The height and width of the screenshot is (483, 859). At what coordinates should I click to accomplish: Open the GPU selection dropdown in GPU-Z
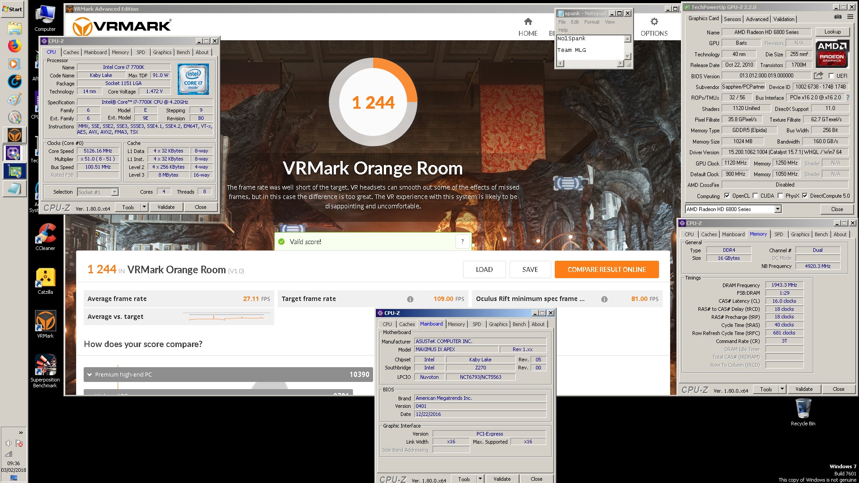778,209
